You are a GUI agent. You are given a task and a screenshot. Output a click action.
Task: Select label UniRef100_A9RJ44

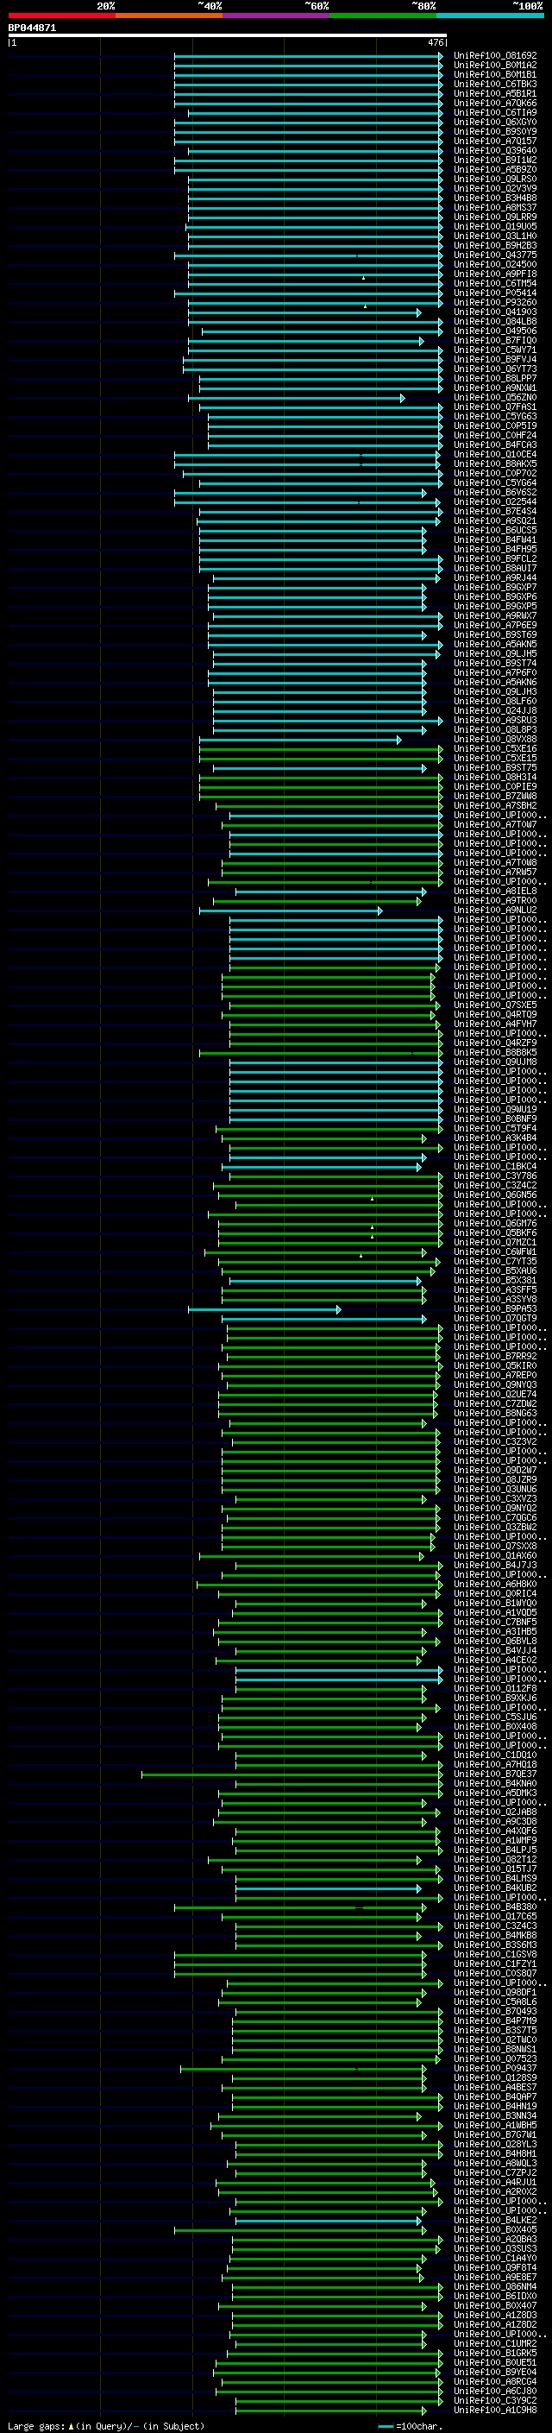point(495,578)
